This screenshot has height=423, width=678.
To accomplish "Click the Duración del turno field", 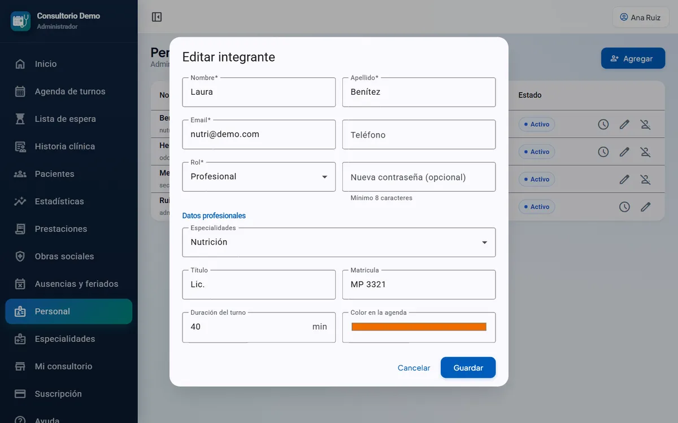I will [x=259, y=327].
